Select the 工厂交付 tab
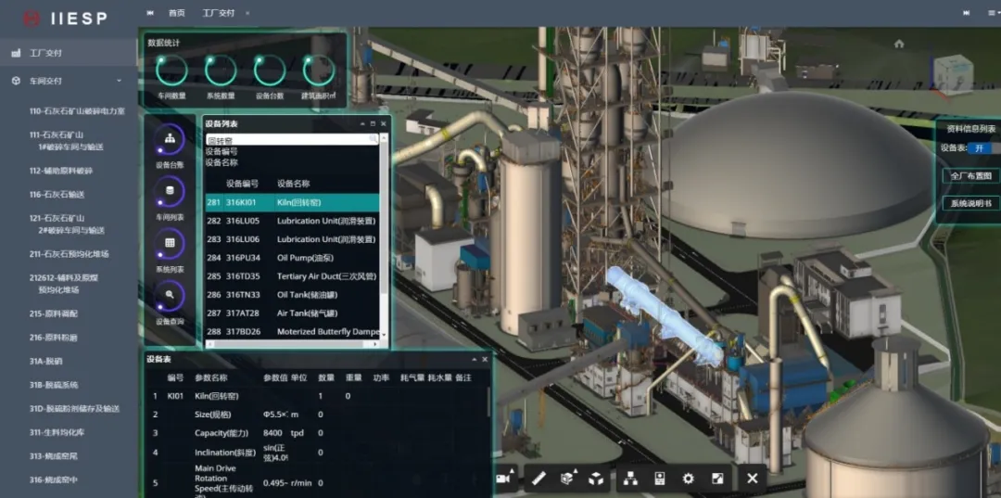 [x=219, y=13]
